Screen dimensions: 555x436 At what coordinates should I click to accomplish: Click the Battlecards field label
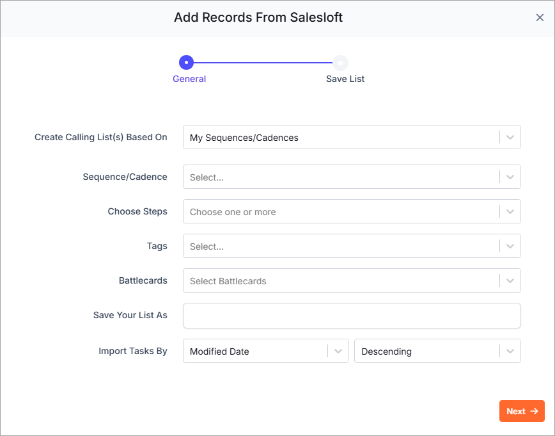pos(143,280)
